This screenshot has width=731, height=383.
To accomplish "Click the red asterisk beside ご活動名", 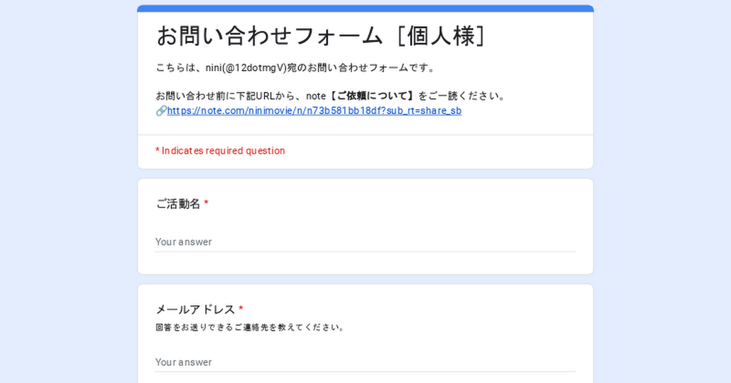I will tap(206, 203).
